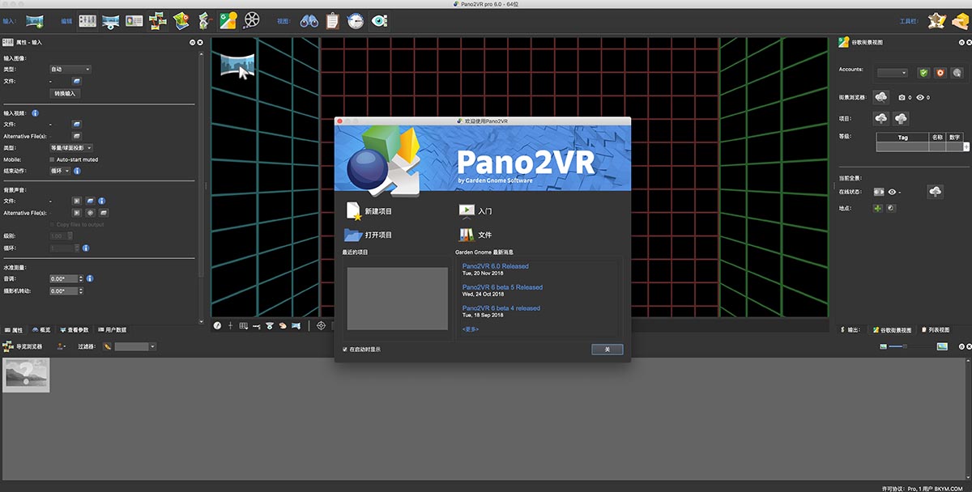Click the documentation books icon
This screenshot has width=972, height=492.
[467, 235]
